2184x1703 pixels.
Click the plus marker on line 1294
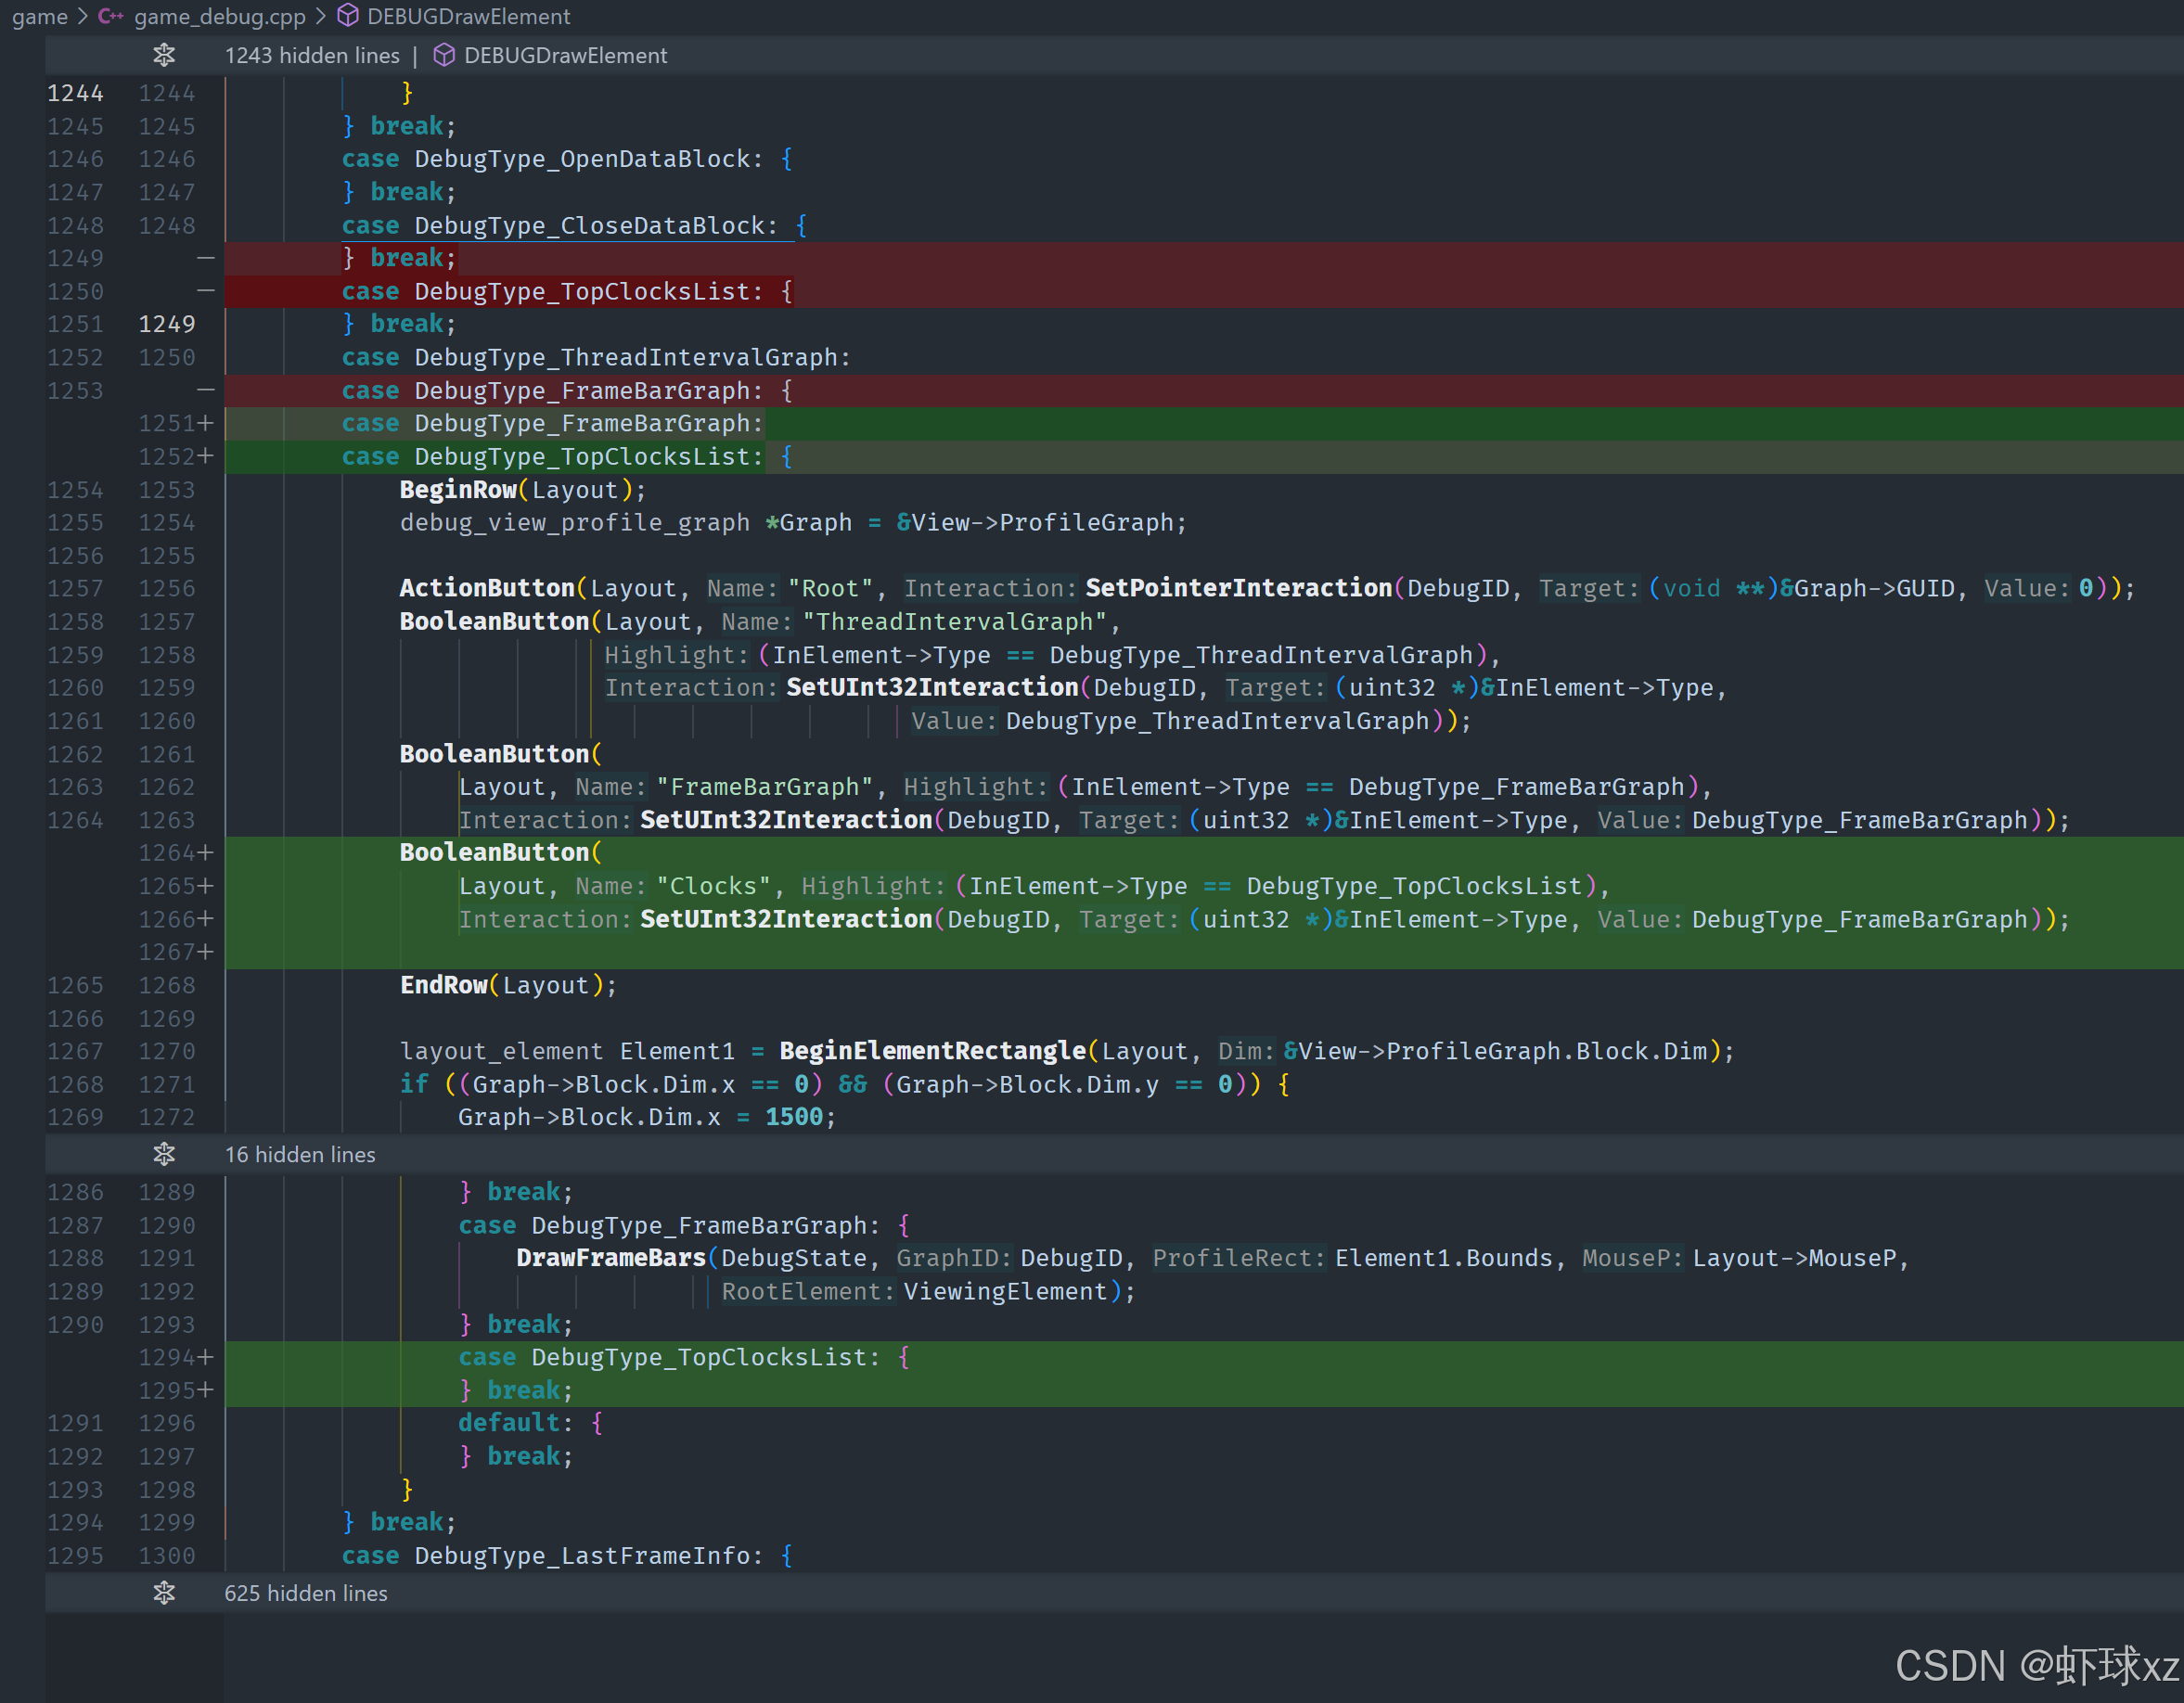[x=206, y=1357]
